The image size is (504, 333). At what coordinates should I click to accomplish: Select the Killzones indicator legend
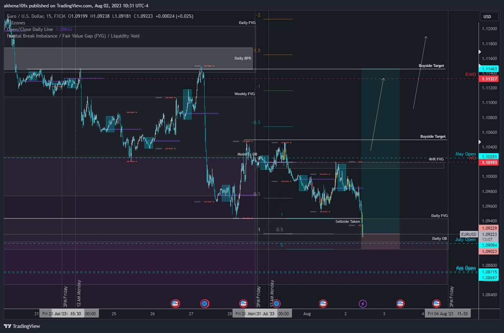pyautogui.click(x=16, y=23)
